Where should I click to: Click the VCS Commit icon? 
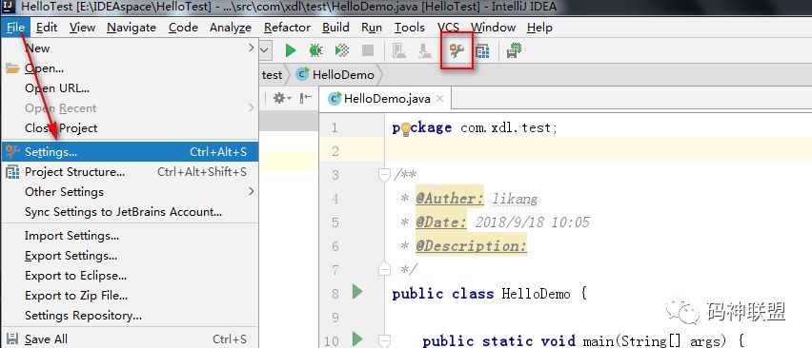(425, 50)
